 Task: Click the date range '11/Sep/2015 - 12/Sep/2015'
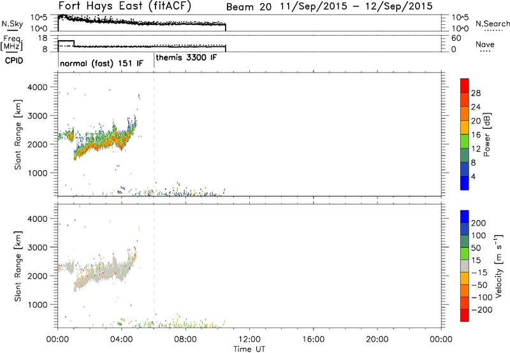[356, 6]
